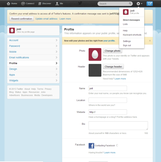Click the Developers footer link
This screenshot has height=162, width=161.
pyautogui.click(x=47, y=95)
